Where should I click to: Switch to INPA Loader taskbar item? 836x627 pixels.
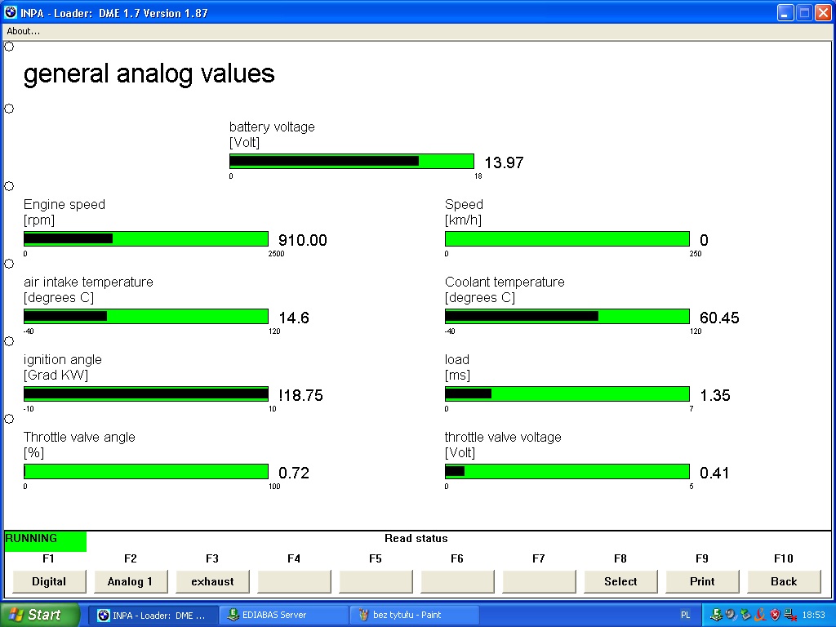(153, 615)
